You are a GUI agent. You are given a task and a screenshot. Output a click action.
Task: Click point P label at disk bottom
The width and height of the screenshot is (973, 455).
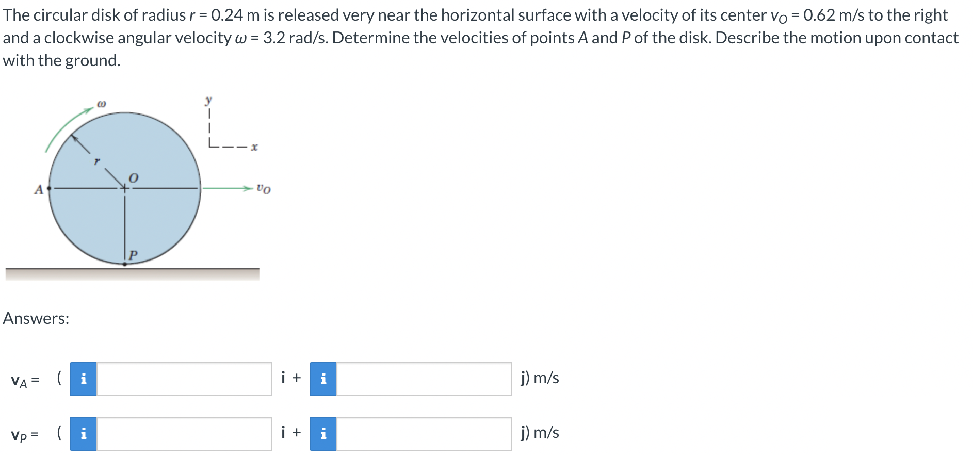tap(133, 255)
